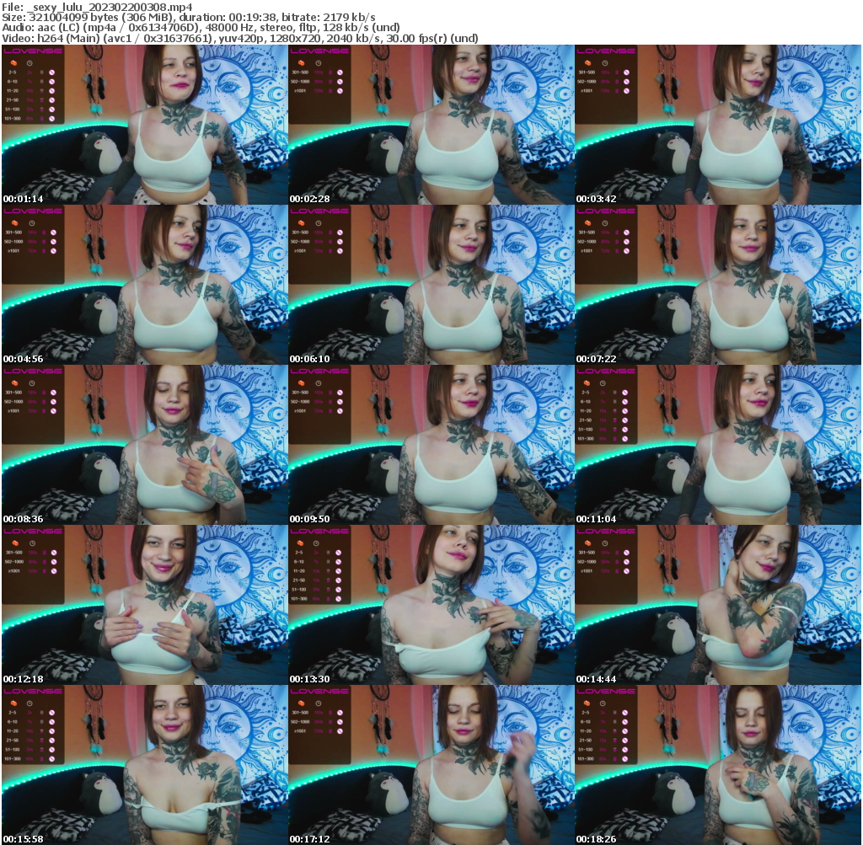The height and width of the screenshot is (845, 863).
Task: Select the 21~50 entry in the tip menu
Action: tap(12, 100)
